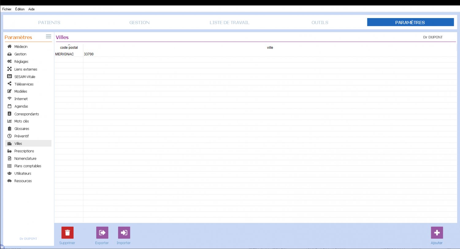Click Dr DUPONT at the sidebar bottom
Viewport: 460px width, 249px height.
[28, 239]
